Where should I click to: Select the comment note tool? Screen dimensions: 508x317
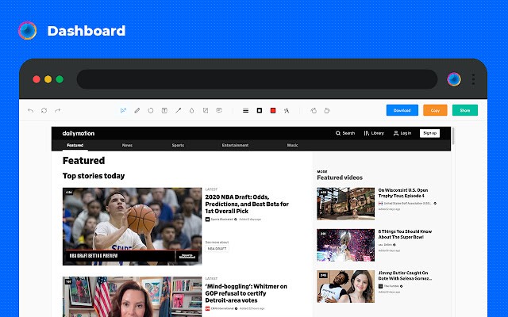[x=219, y=111]
